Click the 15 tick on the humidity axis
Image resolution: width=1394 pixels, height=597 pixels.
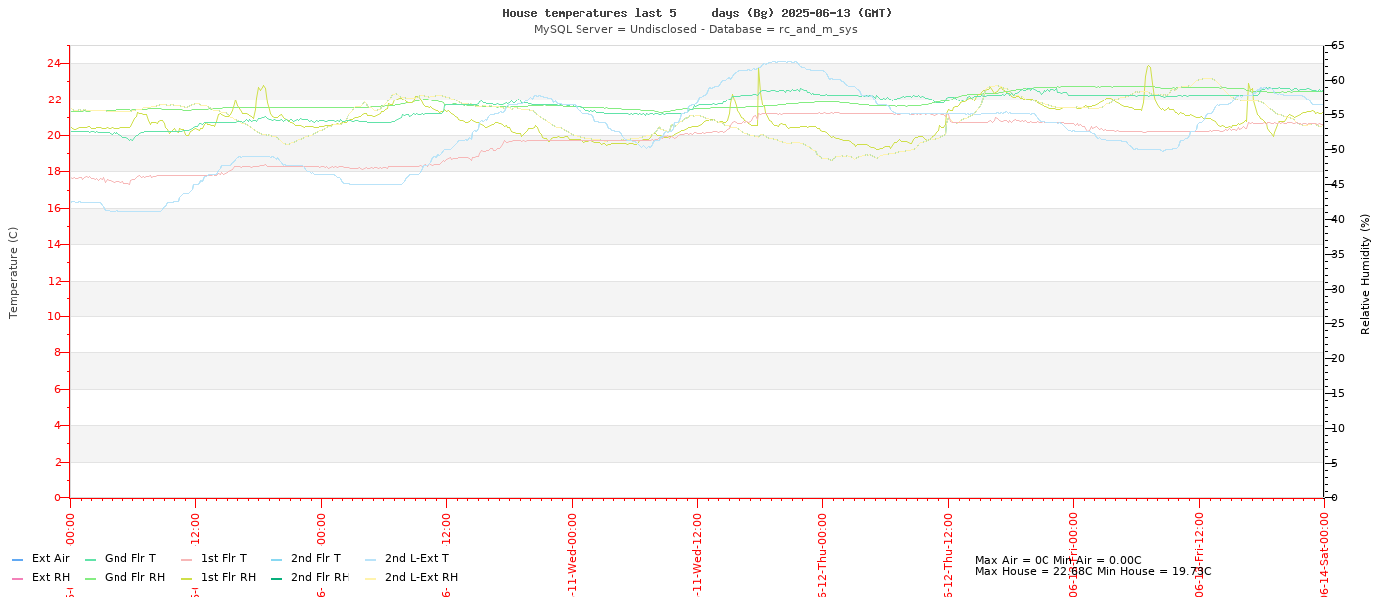coord(1338,394)
